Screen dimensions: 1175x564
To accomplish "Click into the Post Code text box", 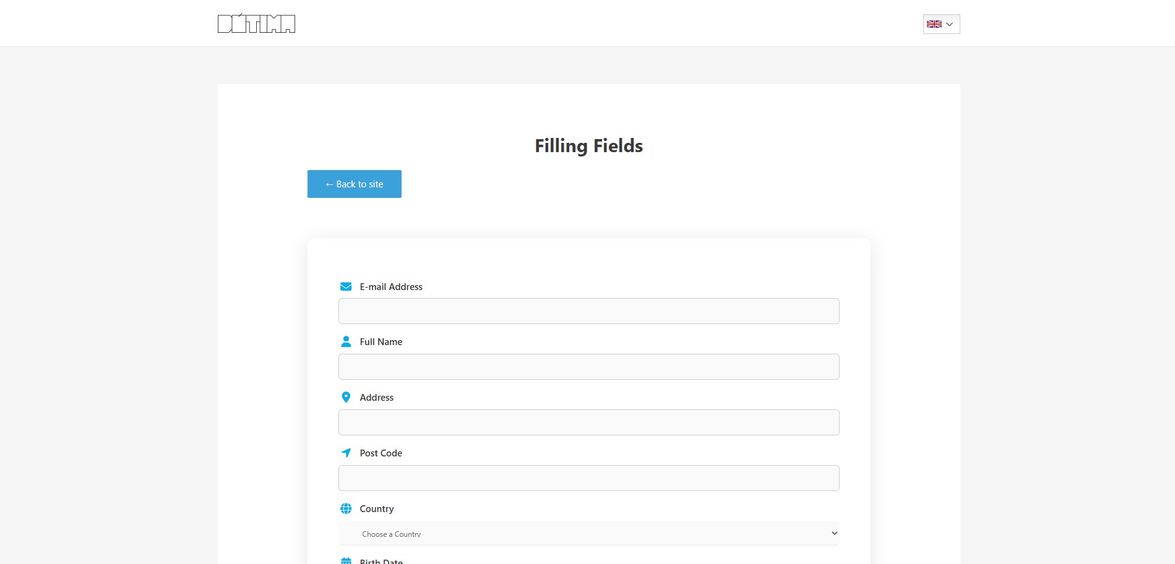I will point(588,478).
